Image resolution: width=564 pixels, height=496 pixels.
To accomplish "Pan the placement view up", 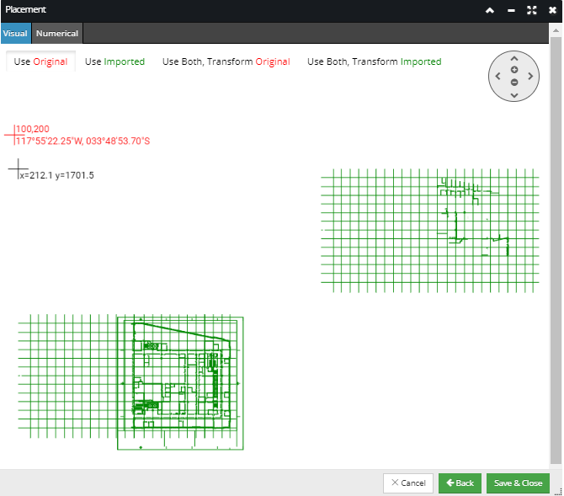I will pos(514,58).
